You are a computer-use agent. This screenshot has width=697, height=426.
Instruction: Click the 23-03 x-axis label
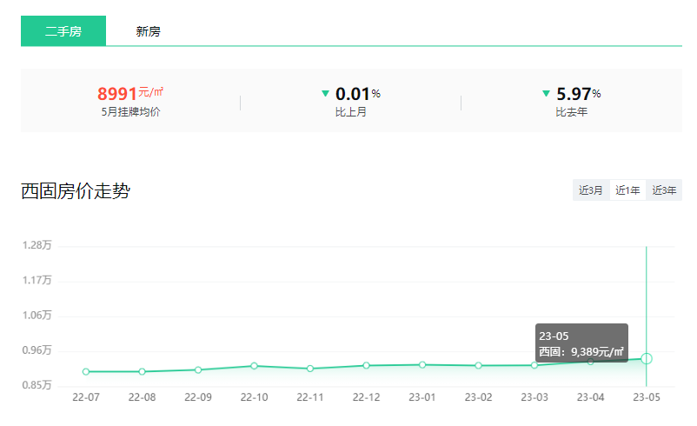534,397
